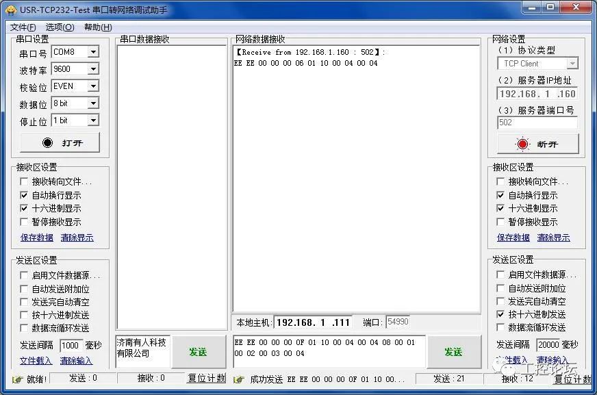Screen dimensions: 597x395
Task: Click network 清除显示 link
Action: click(554, 238)
